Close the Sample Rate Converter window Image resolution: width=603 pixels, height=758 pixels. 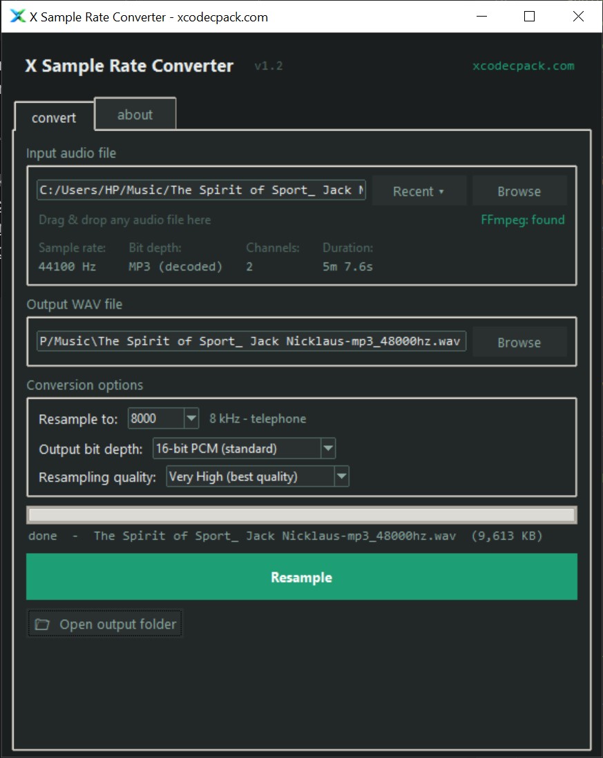click(x=578, y=17)
